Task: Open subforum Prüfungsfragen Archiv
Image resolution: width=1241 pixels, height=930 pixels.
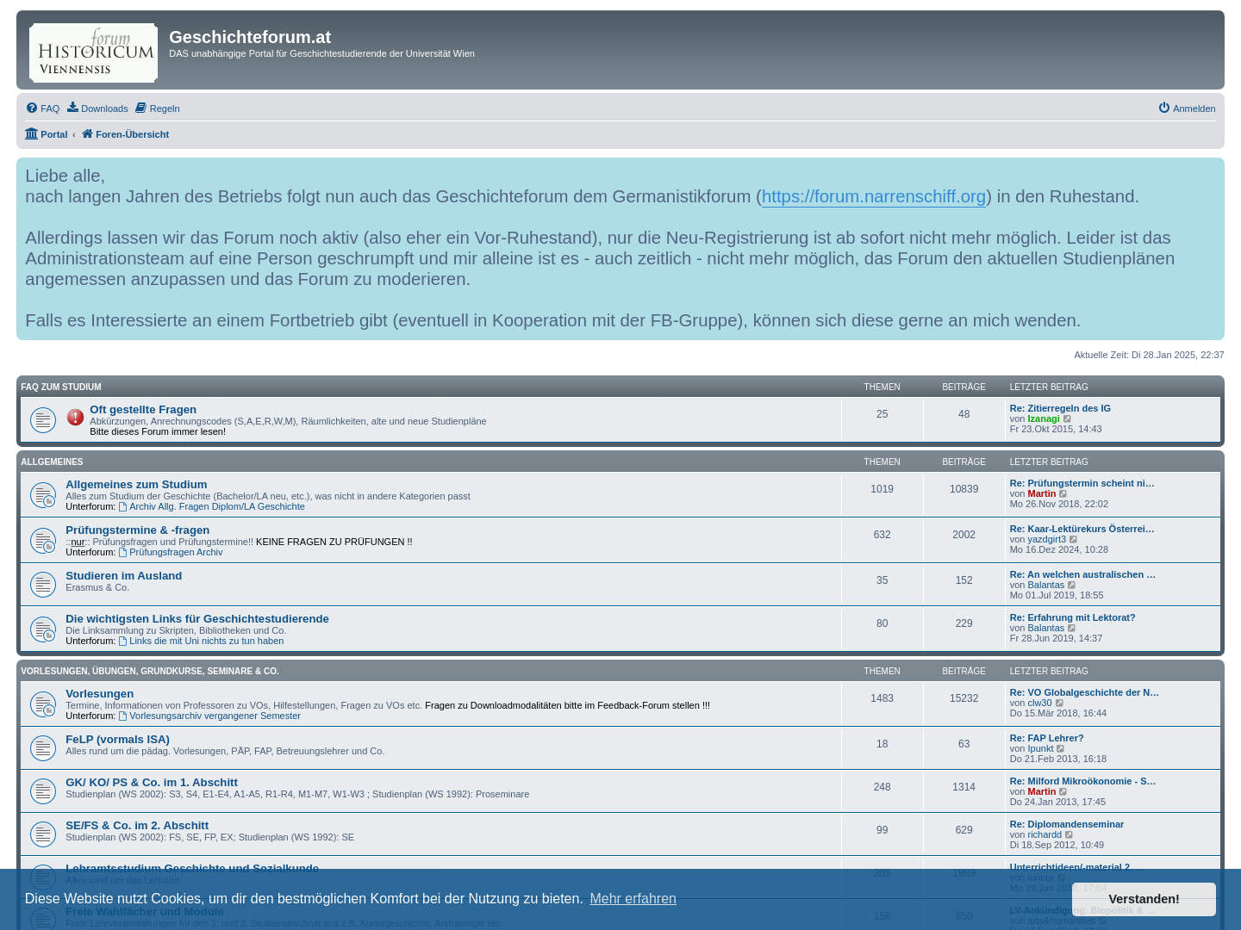Action: 171,552
